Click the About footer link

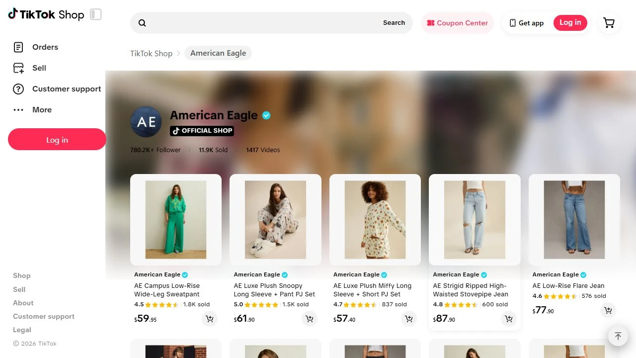(23, 303)
